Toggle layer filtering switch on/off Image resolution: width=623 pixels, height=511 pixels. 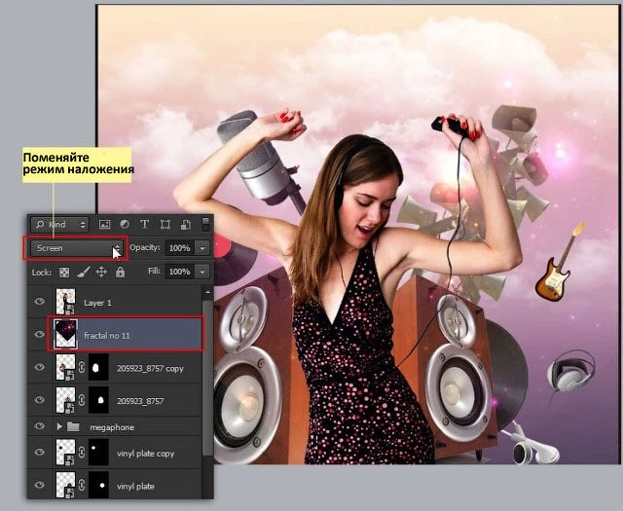tap(205, 224)
